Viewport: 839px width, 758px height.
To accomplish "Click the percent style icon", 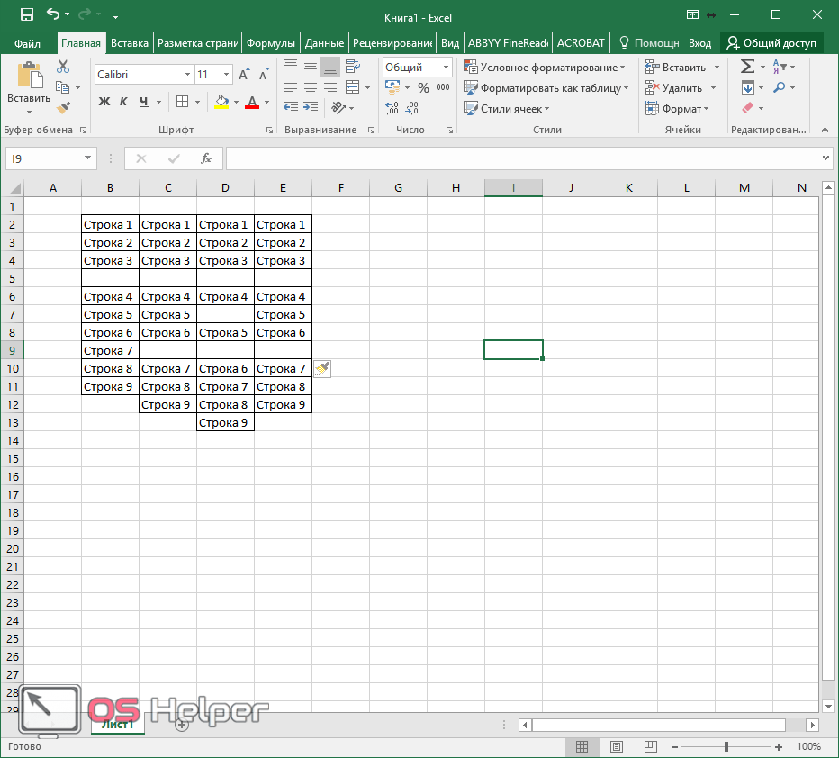I will pyautogui.click(x=423, y=88).
